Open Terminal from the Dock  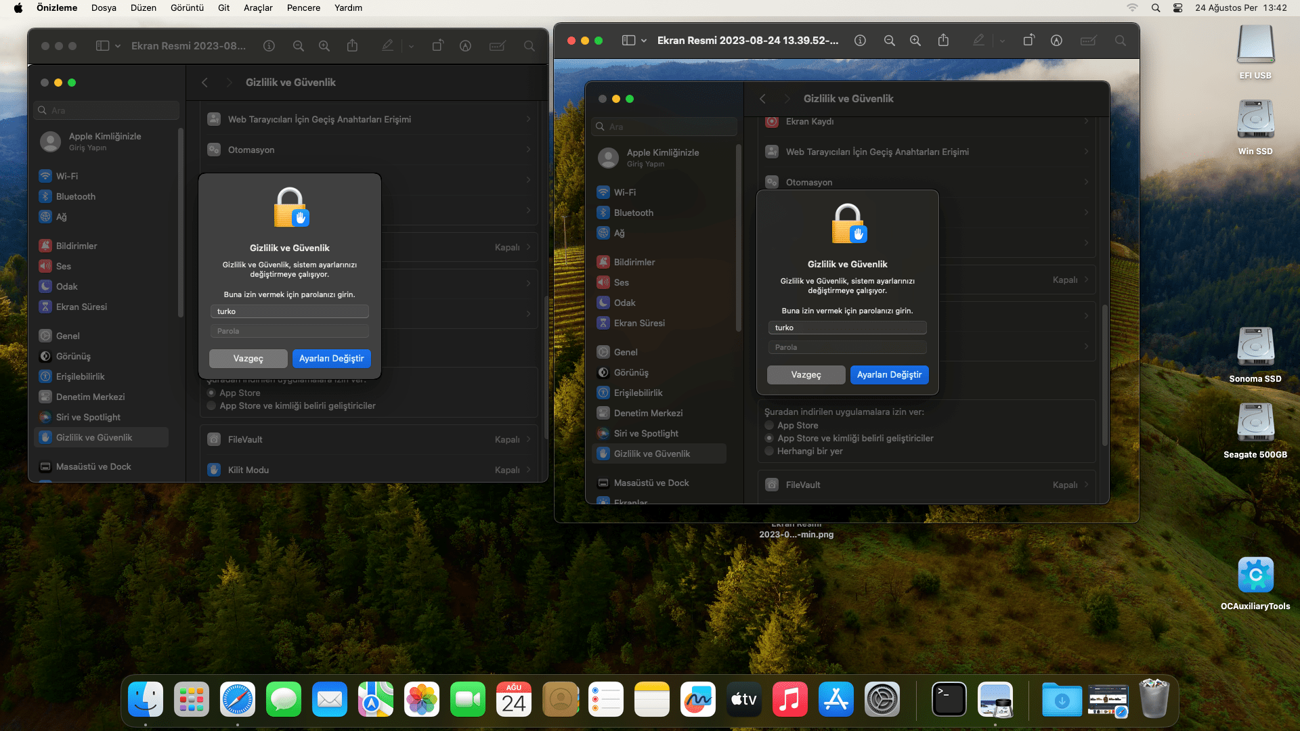tap(949, 699)
